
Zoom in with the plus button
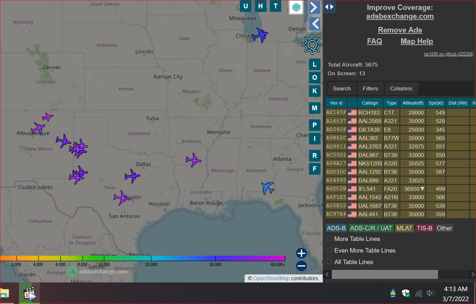click(302, 253)
